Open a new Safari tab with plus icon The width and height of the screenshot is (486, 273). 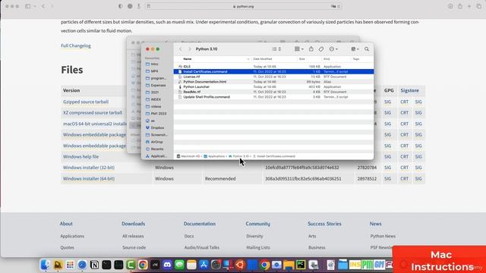pyautogui.click(x=469, y=6)
